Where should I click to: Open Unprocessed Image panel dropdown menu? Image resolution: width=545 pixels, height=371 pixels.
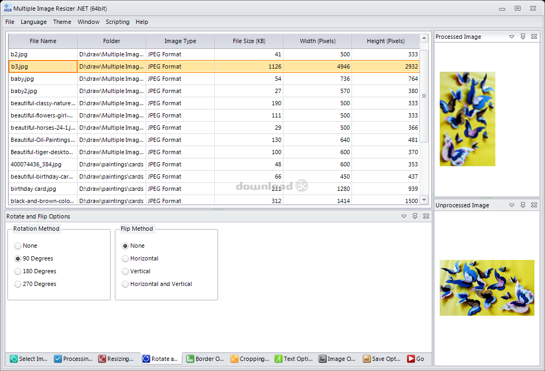click(x=512, y=205)
